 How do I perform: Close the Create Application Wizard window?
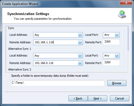pyautogui.click(x=126, y=3)
